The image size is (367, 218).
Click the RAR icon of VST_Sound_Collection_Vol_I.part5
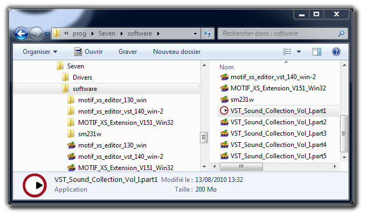225,156
